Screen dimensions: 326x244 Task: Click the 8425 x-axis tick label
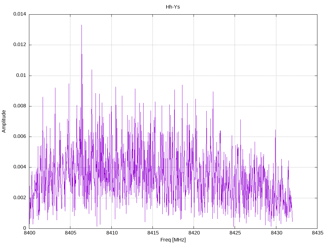[235, 233]
